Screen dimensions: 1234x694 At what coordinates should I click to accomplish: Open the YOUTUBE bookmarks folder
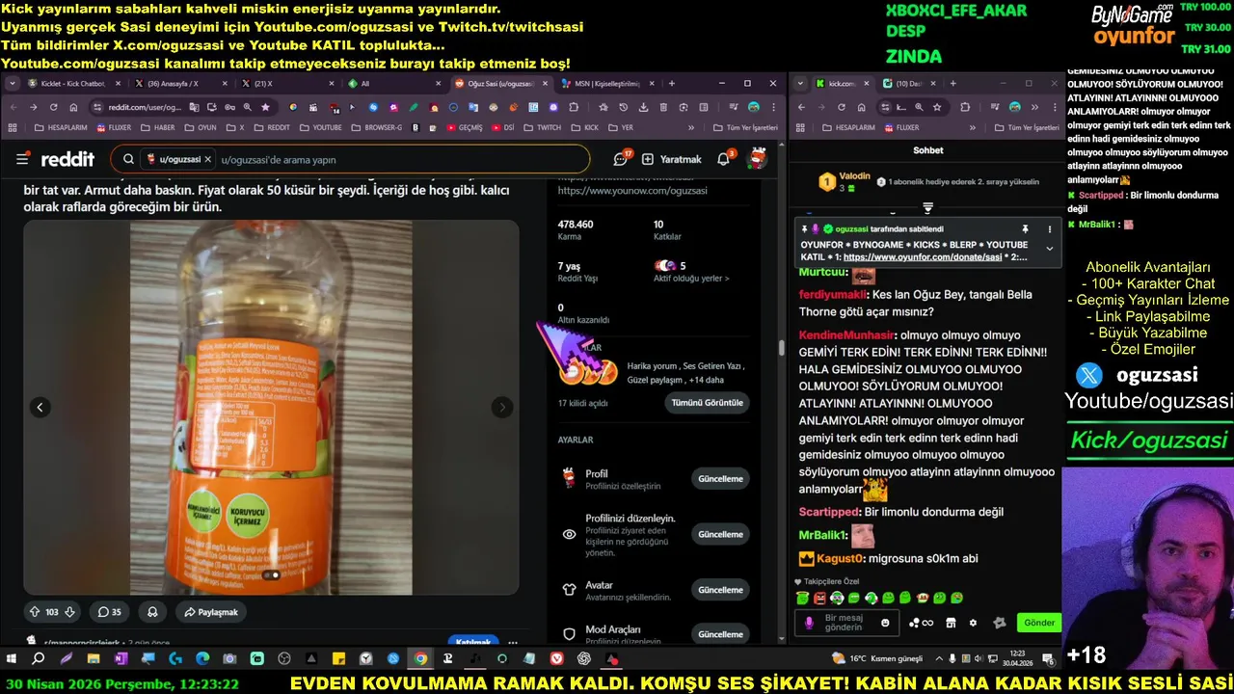320,127
